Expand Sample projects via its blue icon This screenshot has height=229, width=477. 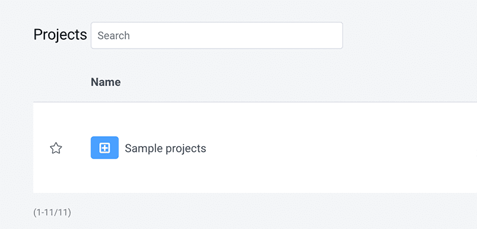pos(104,148)
